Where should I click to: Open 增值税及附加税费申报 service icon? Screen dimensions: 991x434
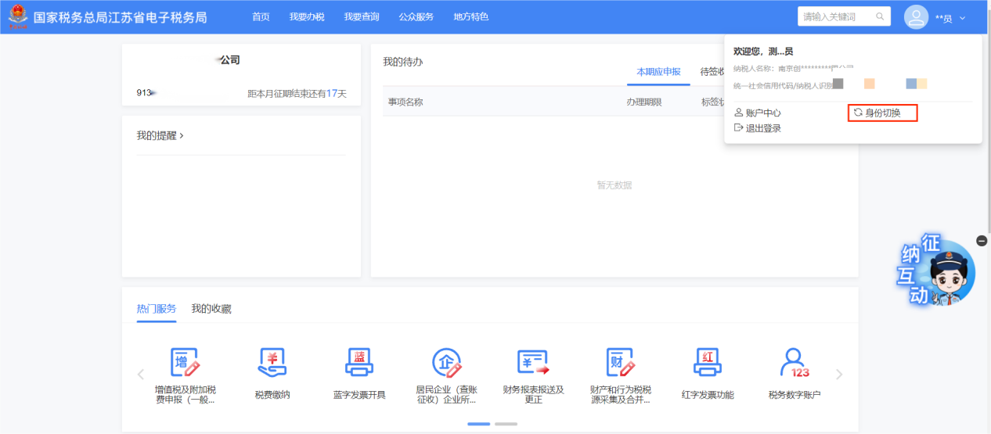[185, 363]
